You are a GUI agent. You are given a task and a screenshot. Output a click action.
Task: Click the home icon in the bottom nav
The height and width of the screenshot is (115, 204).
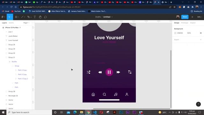[93, 95]
